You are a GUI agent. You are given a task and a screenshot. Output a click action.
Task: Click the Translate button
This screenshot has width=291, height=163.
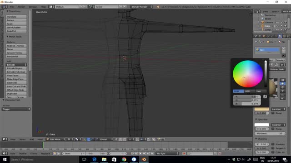(x=16, y=17)
